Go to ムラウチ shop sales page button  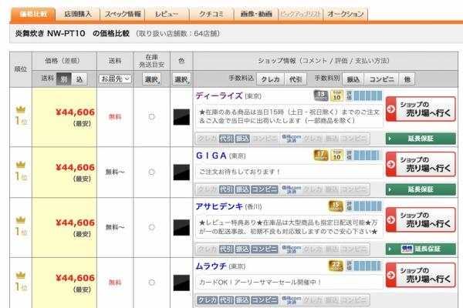(421, 275)
